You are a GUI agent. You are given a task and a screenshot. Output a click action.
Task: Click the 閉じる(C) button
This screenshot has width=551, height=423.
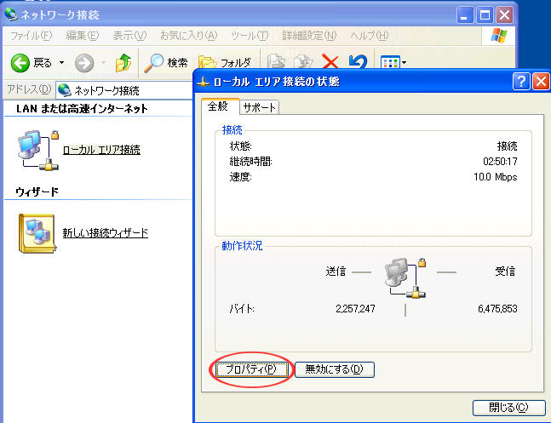click(x=508, y=408)
